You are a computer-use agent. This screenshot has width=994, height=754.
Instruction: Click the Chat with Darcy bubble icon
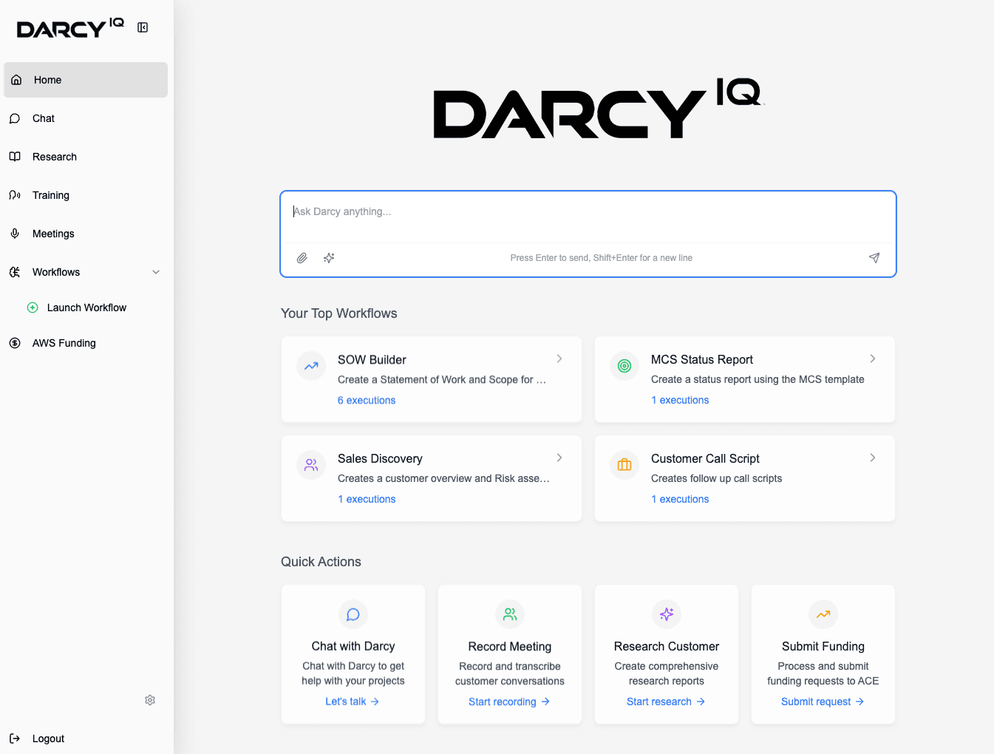tap(353, 614)
